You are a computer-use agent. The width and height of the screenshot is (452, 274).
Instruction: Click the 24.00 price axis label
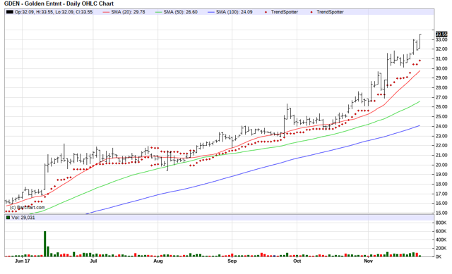(441, 126)
